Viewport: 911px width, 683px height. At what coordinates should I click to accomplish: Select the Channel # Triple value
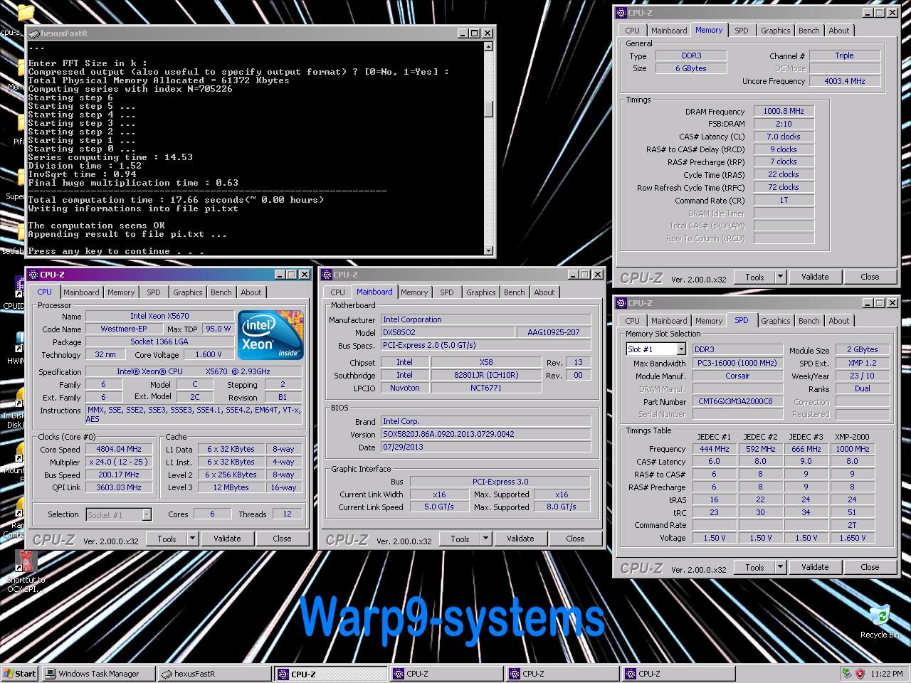[845, 55]
